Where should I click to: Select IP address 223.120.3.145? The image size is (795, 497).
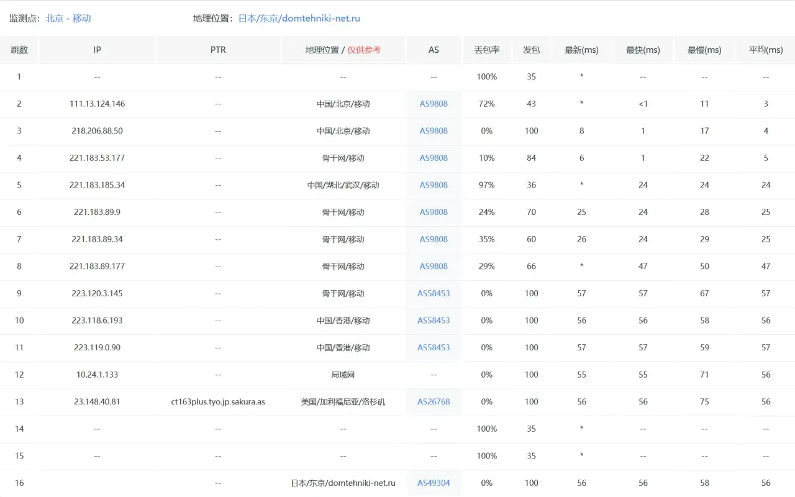point(97,293)
